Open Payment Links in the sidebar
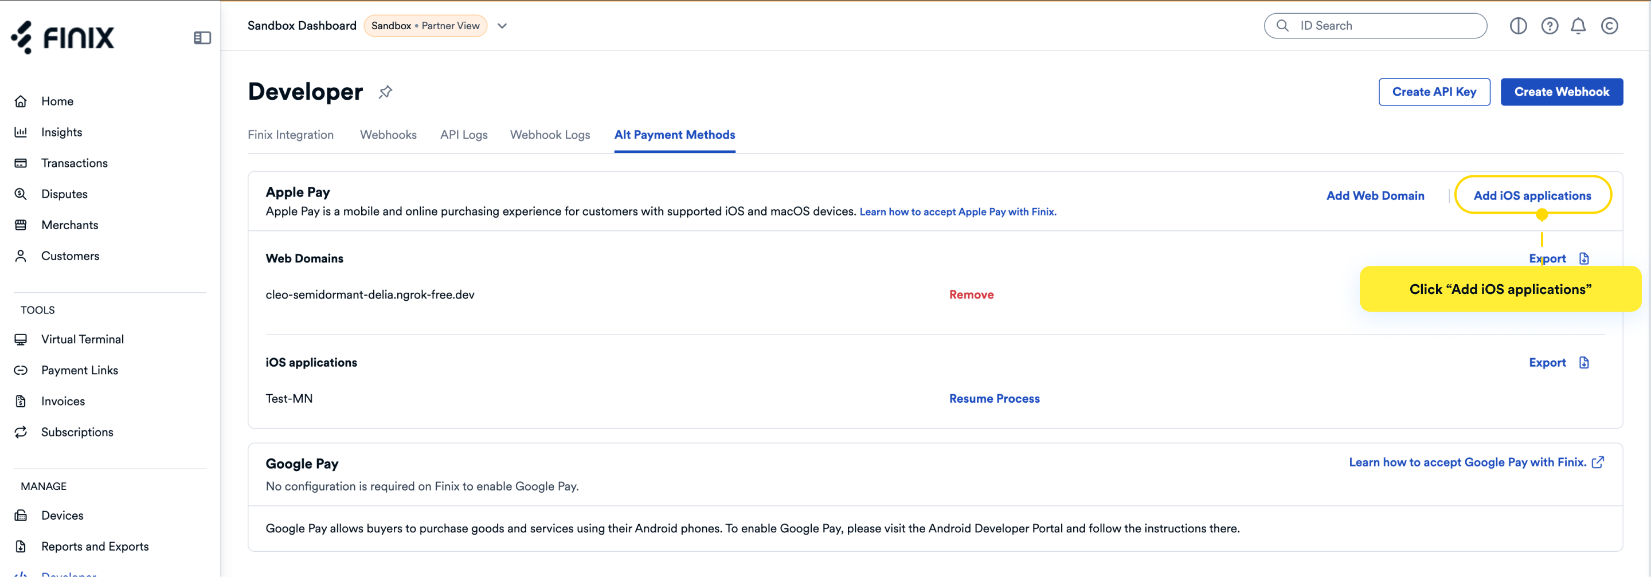 [80, 370]
